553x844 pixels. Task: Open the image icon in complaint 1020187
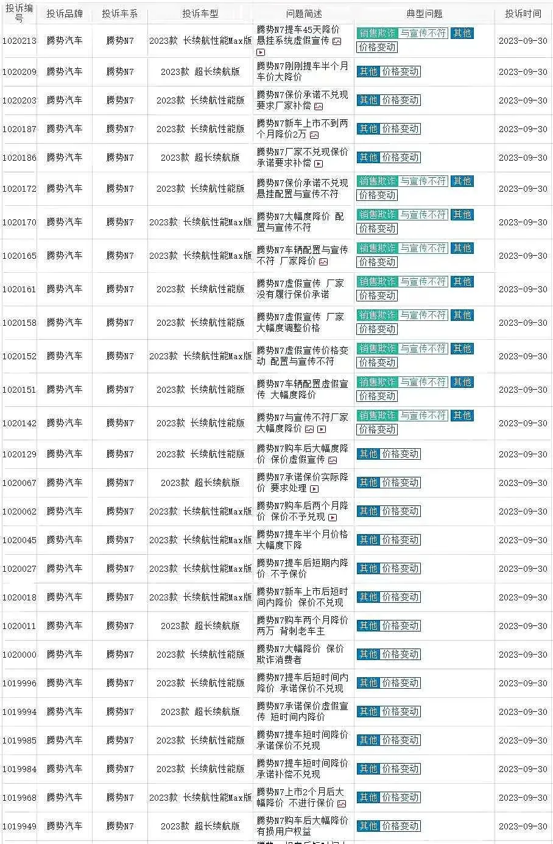click(x=314, y=135)
